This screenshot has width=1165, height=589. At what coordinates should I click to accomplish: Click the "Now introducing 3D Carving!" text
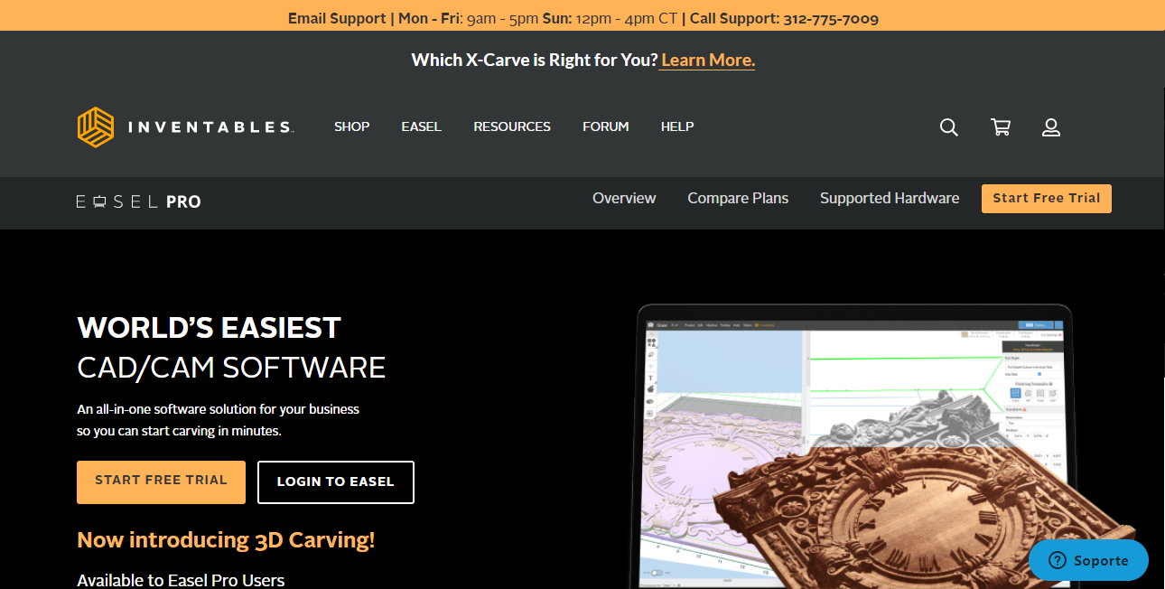point(226,540)
